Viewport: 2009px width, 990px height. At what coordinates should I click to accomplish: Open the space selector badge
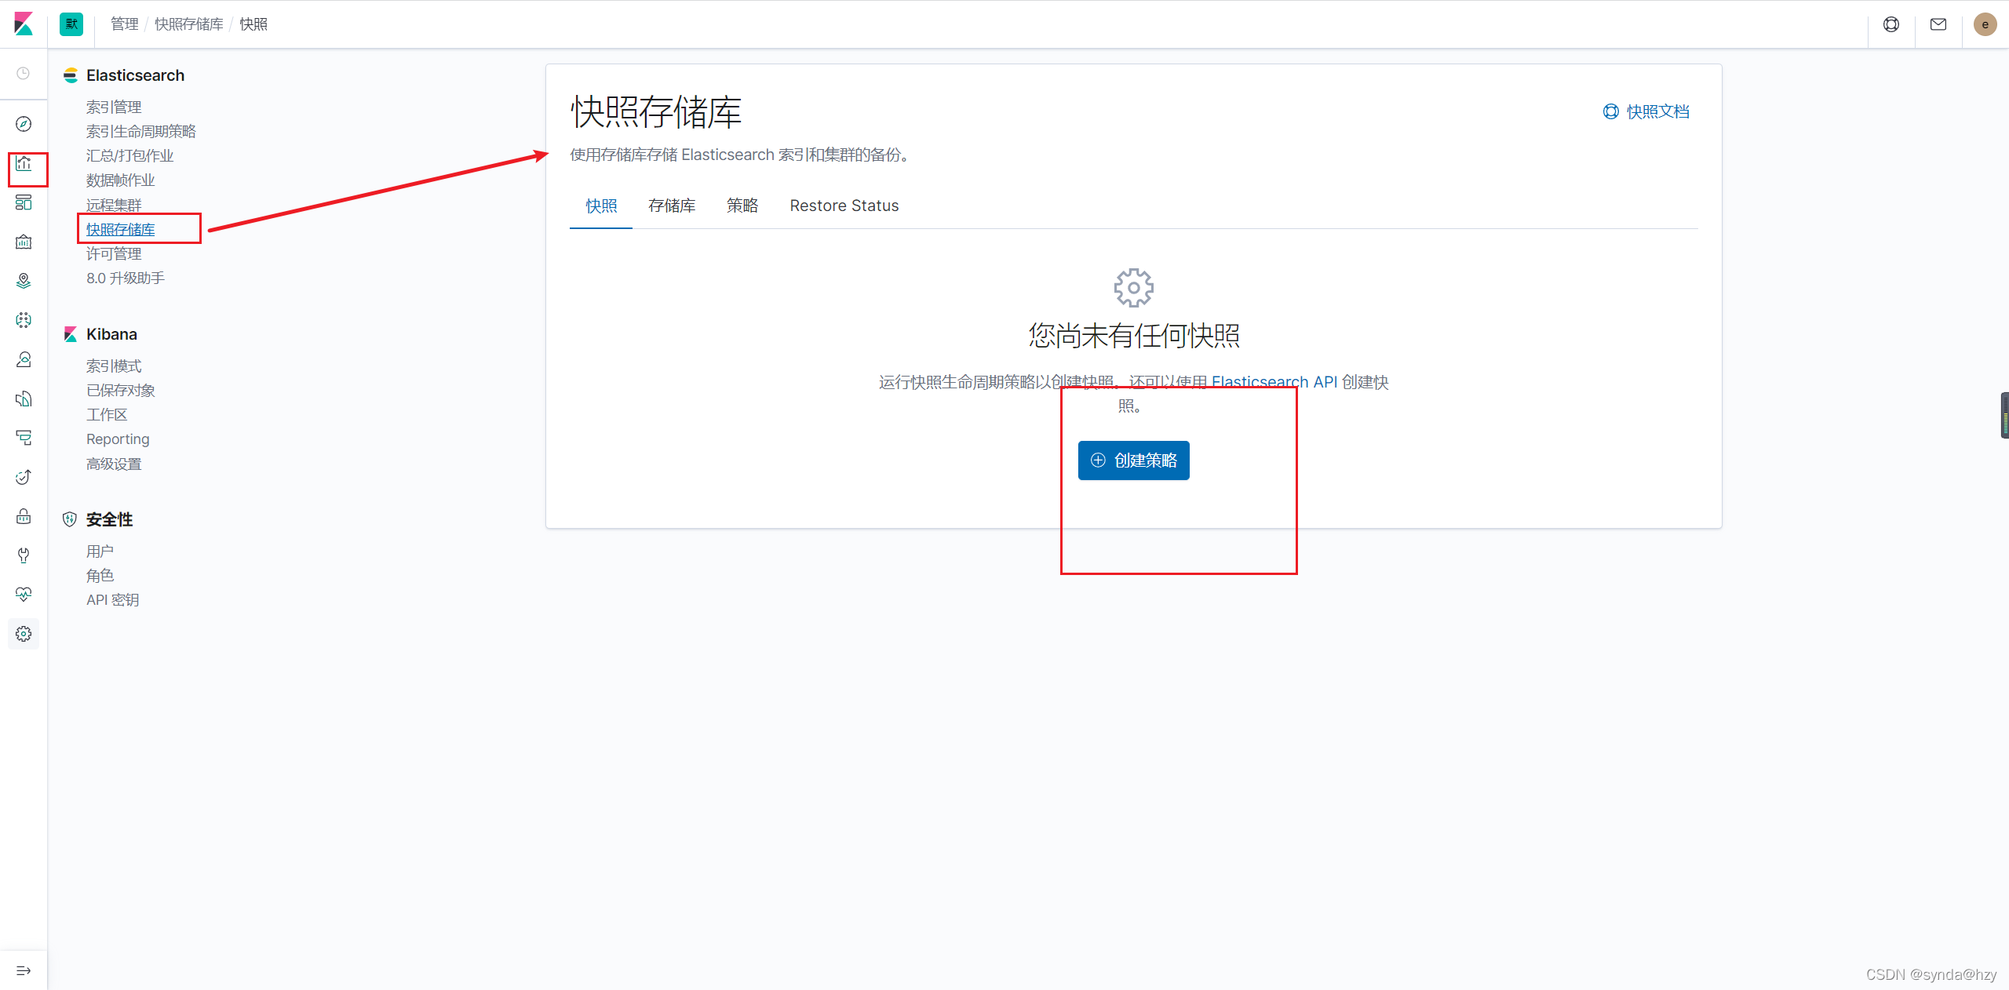click(x=71, y=24)
